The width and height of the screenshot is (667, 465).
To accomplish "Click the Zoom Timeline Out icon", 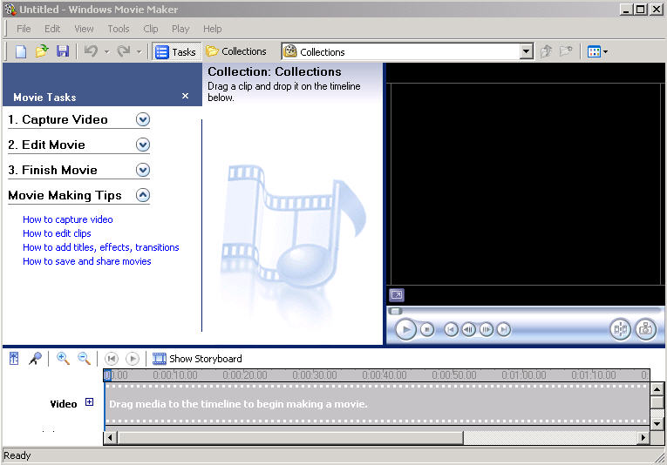I will tap(85, 359).
